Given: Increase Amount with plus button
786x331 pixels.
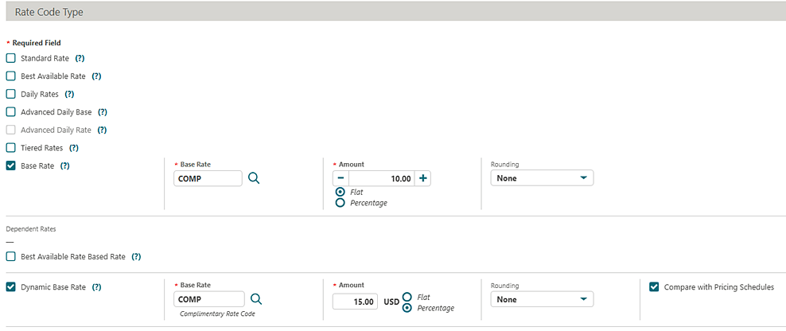Looking at the screenshot, I should coord(423,178).
